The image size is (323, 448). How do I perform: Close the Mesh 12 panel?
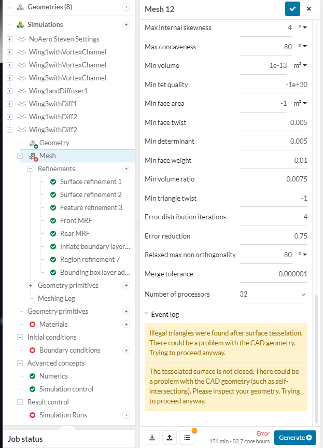click(x=309, y=8)
